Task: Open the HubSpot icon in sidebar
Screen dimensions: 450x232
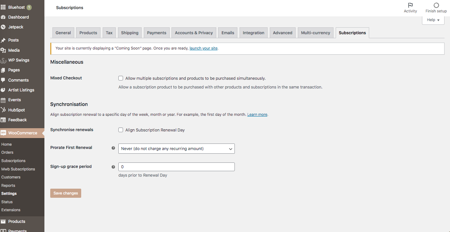Action: click(x=3, y=110)
